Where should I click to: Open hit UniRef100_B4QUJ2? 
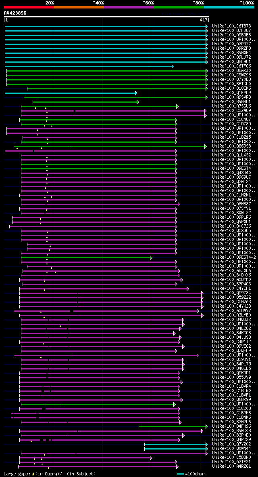point(231,320)
